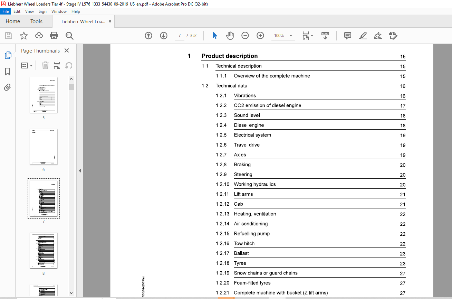Open the thumbnails options dropdown

[27, 65]
